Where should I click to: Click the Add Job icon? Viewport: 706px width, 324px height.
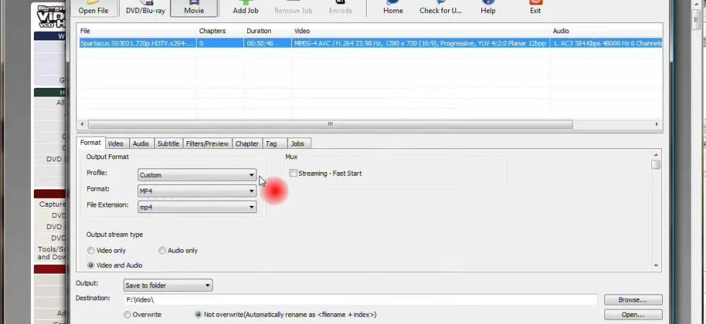(x=246, y=8)
